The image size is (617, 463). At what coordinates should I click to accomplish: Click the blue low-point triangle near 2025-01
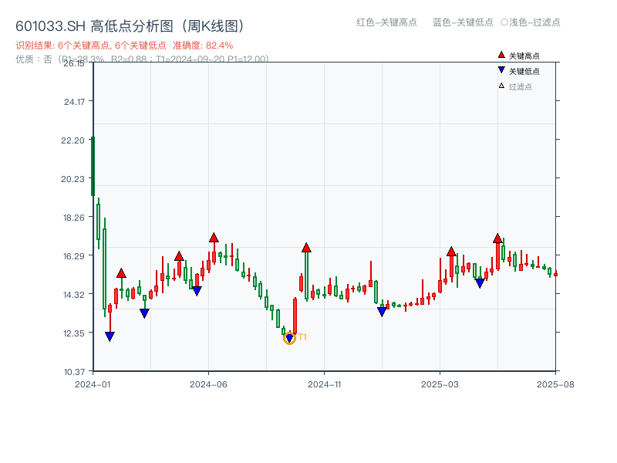pyautogui.click(x=382, y=310)
